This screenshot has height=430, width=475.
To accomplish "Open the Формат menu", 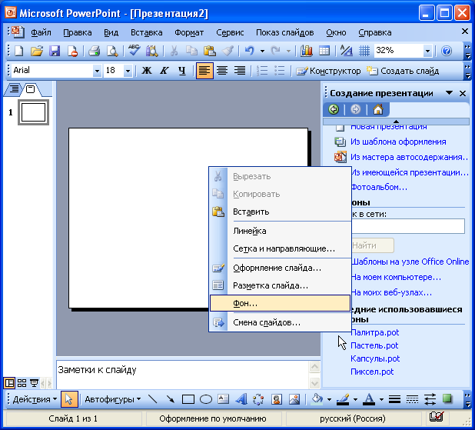I will [189, 32].
